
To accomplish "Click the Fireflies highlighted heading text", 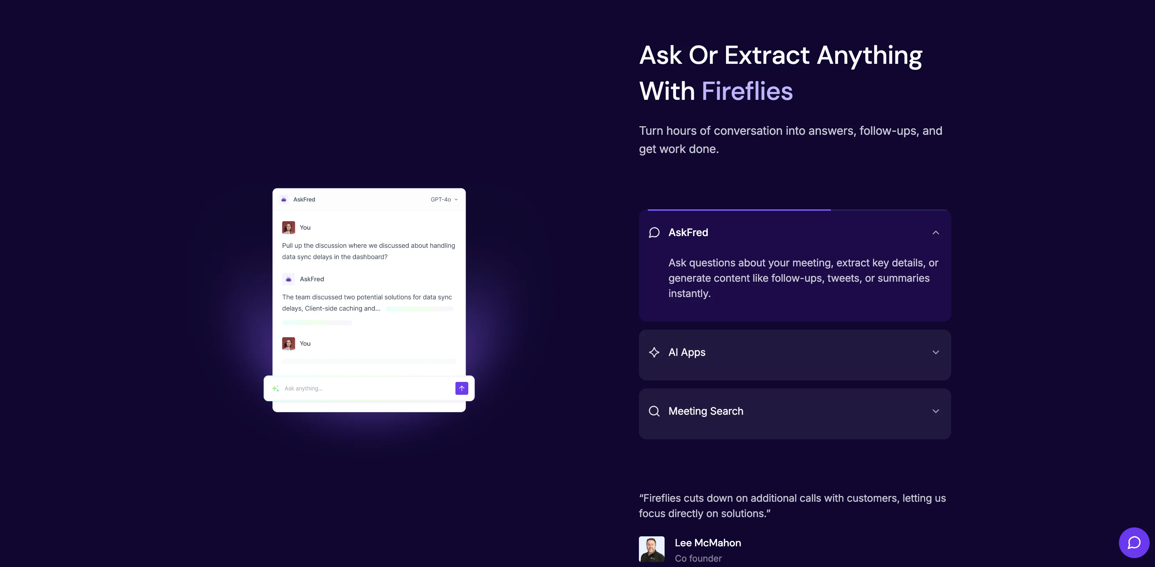I will pyautogui.click(x=747, y=92).
